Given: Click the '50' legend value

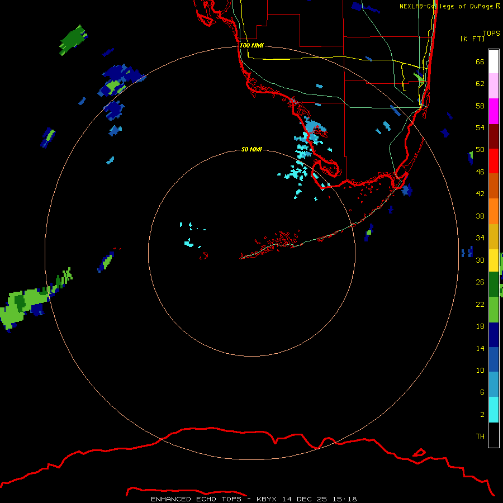Looking at the screenshot, I should point(480,150).
